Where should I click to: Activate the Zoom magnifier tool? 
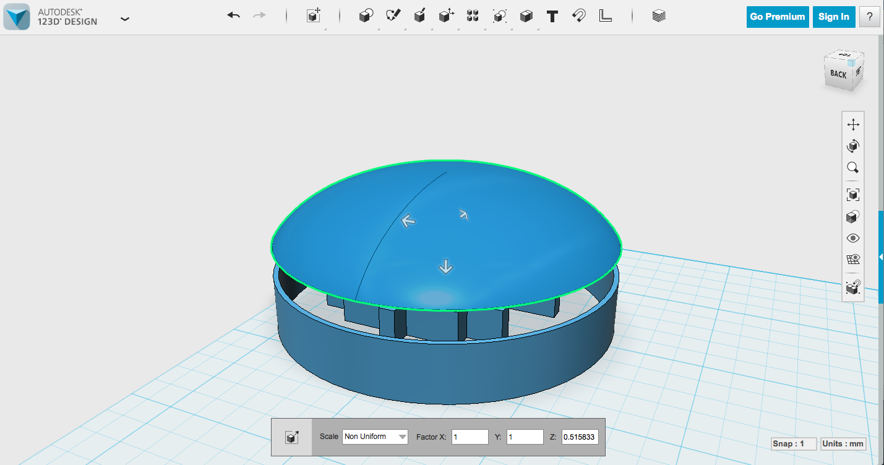point(853,168)
